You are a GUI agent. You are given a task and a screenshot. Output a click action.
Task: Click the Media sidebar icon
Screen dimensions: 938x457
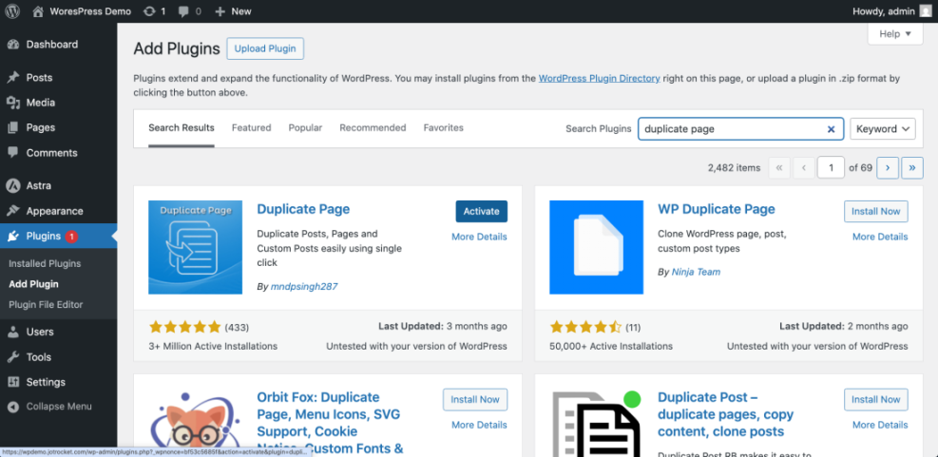point(13,103)
